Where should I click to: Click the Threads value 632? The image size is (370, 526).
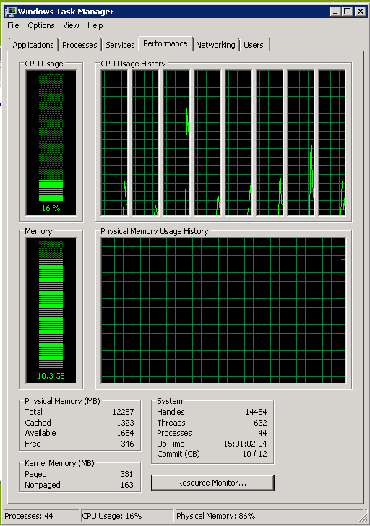point(261,423)
